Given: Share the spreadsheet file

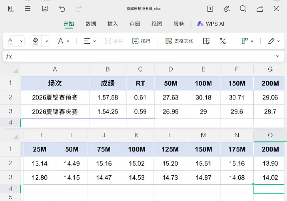Looking at the screenshot, I should coord(260,9).
